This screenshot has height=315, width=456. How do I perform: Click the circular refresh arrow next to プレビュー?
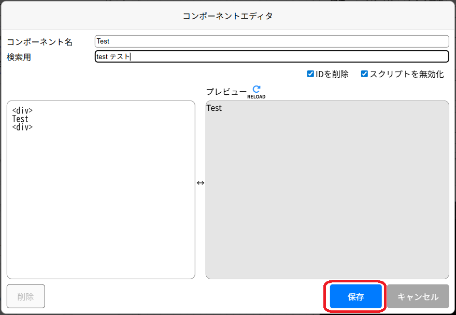point(255,89)
